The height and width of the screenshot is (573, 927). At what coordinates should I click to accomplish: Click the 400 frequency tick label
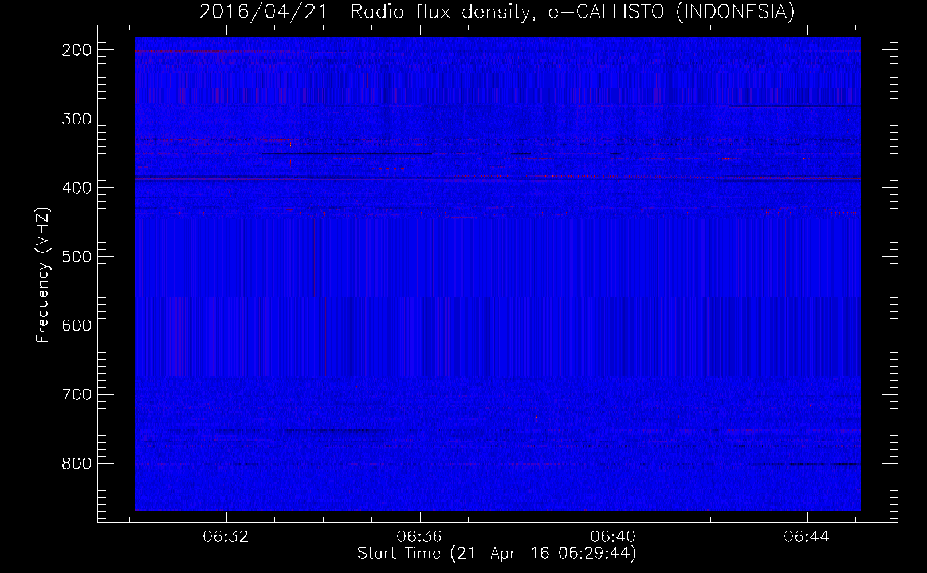pyautogui.click(x=77, y=188)
